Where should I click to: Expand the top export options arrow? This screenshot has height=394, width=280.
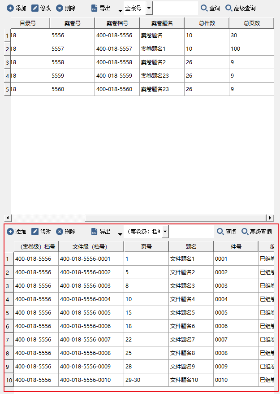tap(120, 10)
